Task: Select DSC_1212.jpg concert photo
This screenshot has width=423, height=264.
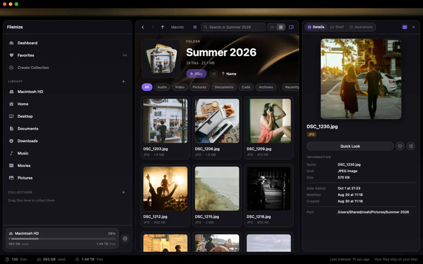Action: pyautogui.click(x=165, y=189)
